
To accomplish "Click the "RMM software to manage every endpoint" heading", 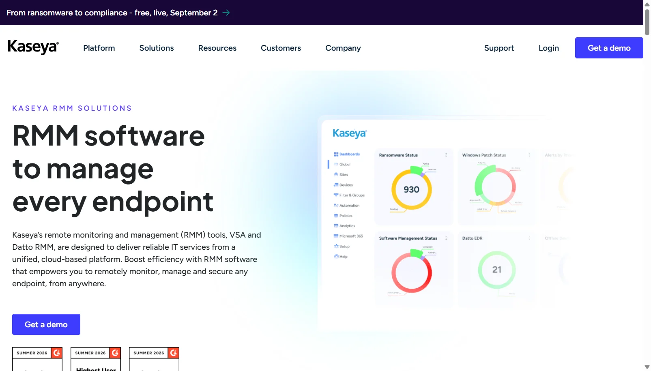I will (x=113, y=169).
